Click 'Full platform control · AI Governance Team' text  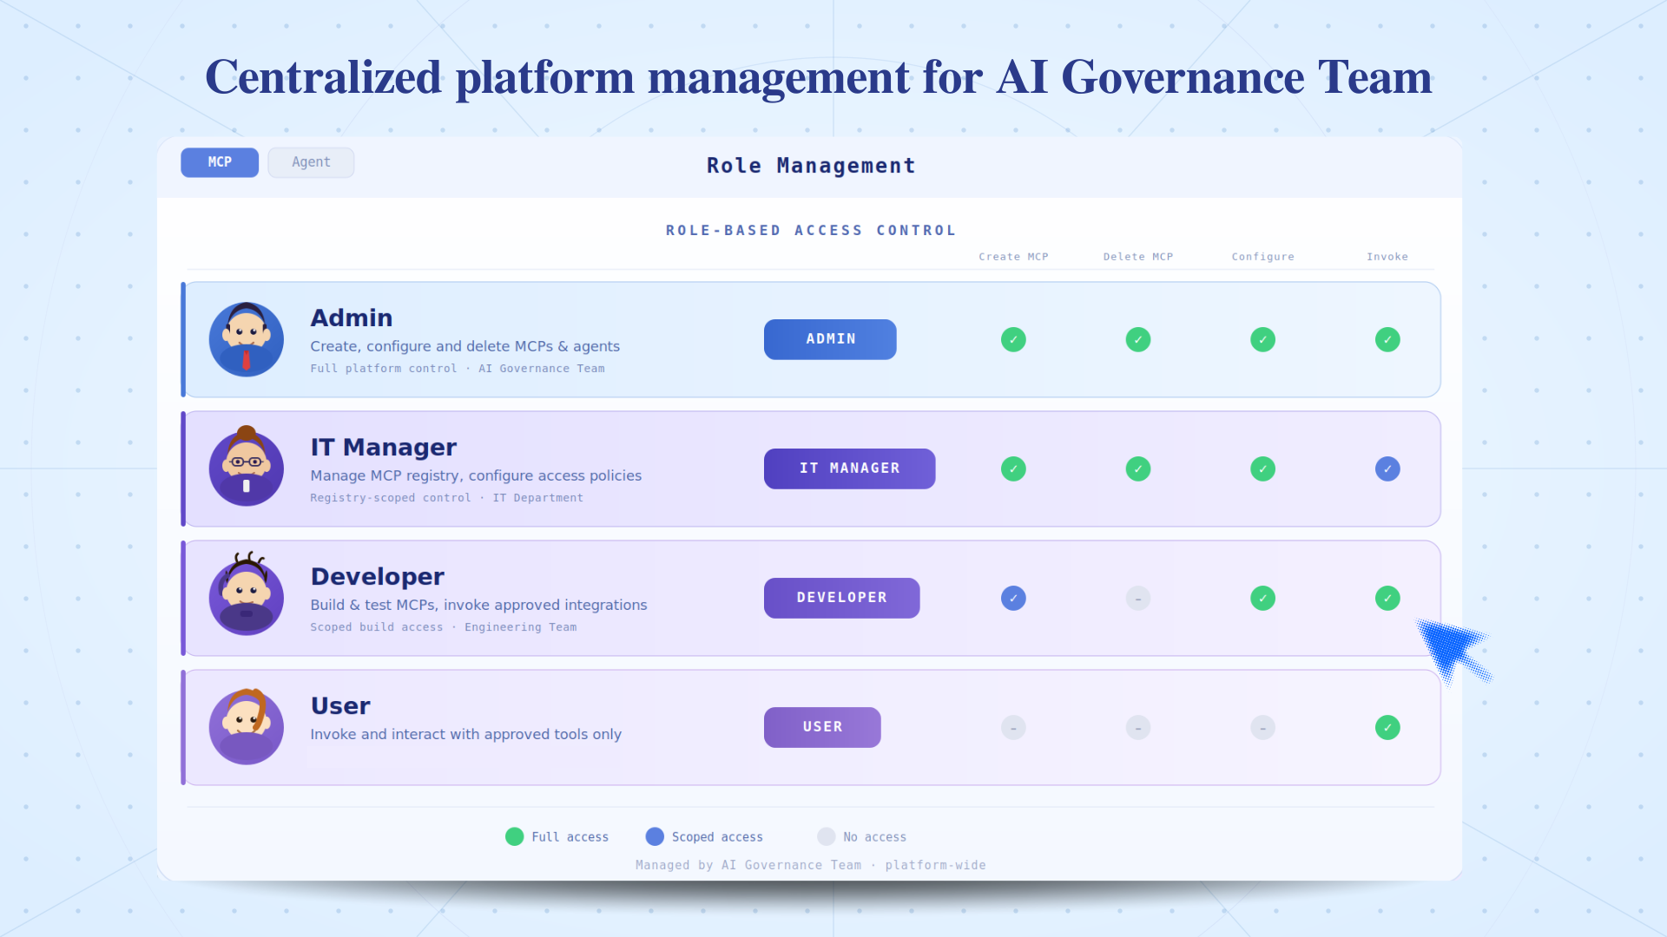[458, 369]
